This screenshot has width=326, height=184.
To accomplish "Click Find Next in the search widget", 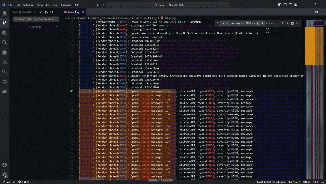I will 287,23.
